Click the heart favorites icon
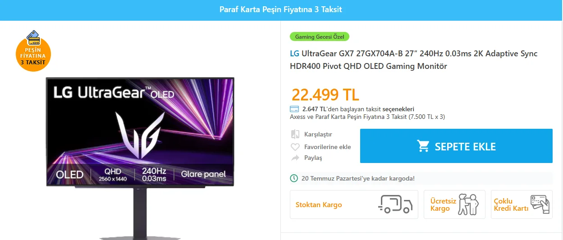The width and height of the screenshot is (563, 240). click(295, 147)
